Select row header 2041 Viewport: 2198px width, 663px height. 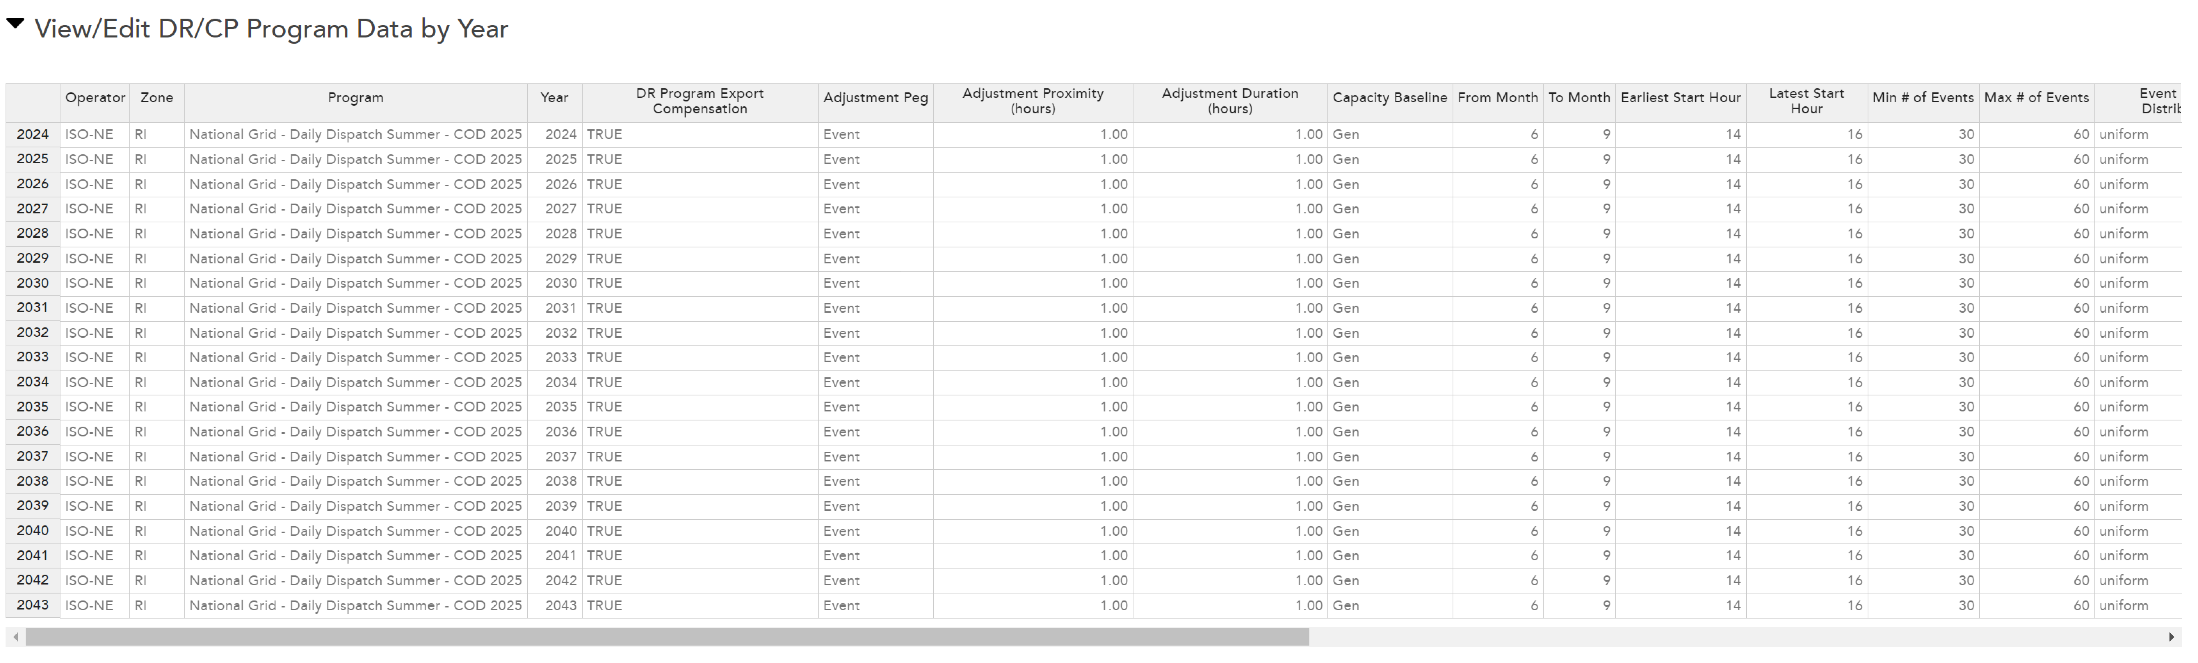pyautogui.click(x=32, y=555)
